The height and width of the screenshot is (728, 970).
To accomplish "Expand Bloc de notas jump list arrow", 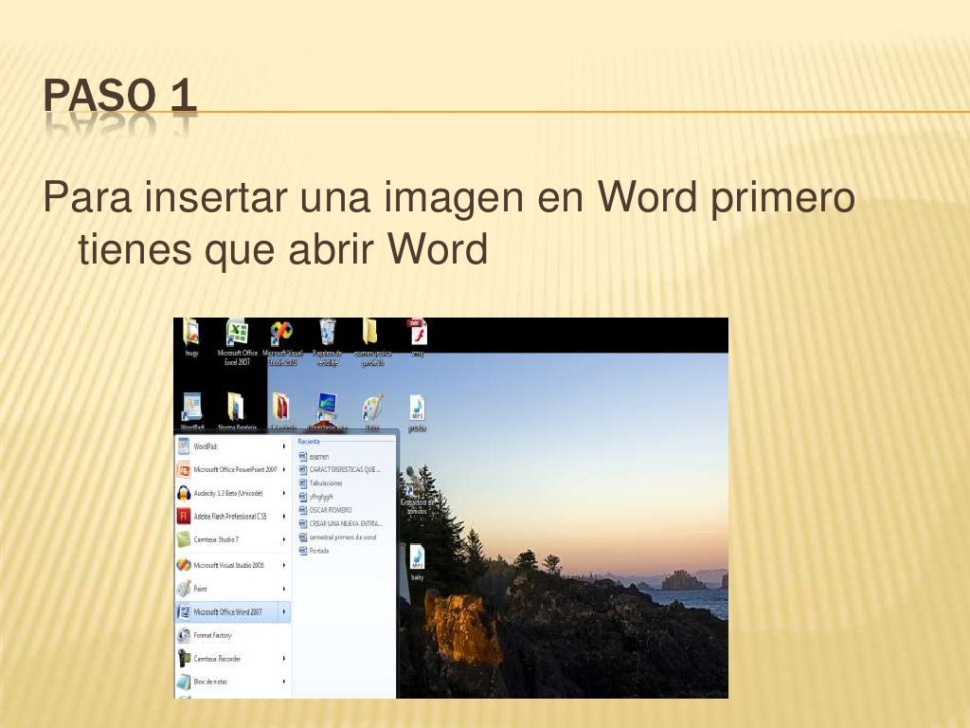I will point(284,682).
